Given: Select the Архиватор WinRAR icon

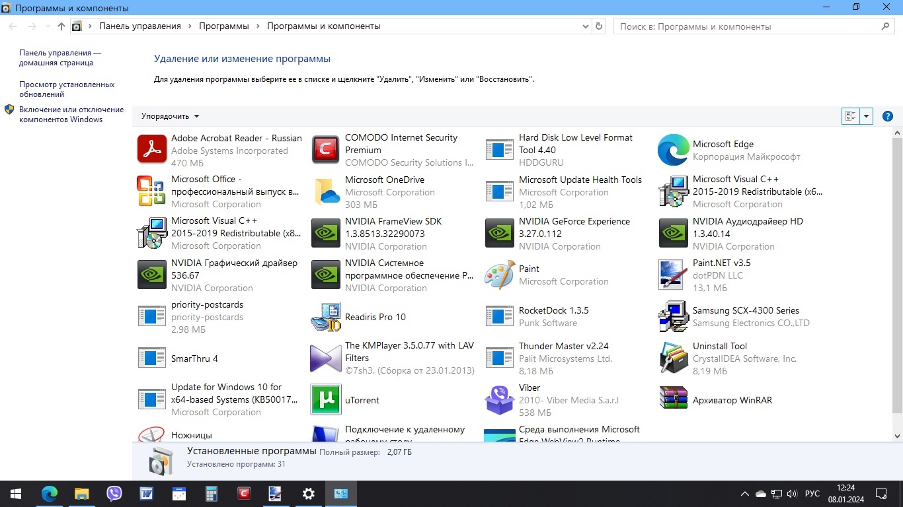Looking at the screenshot, I should 674,398.
